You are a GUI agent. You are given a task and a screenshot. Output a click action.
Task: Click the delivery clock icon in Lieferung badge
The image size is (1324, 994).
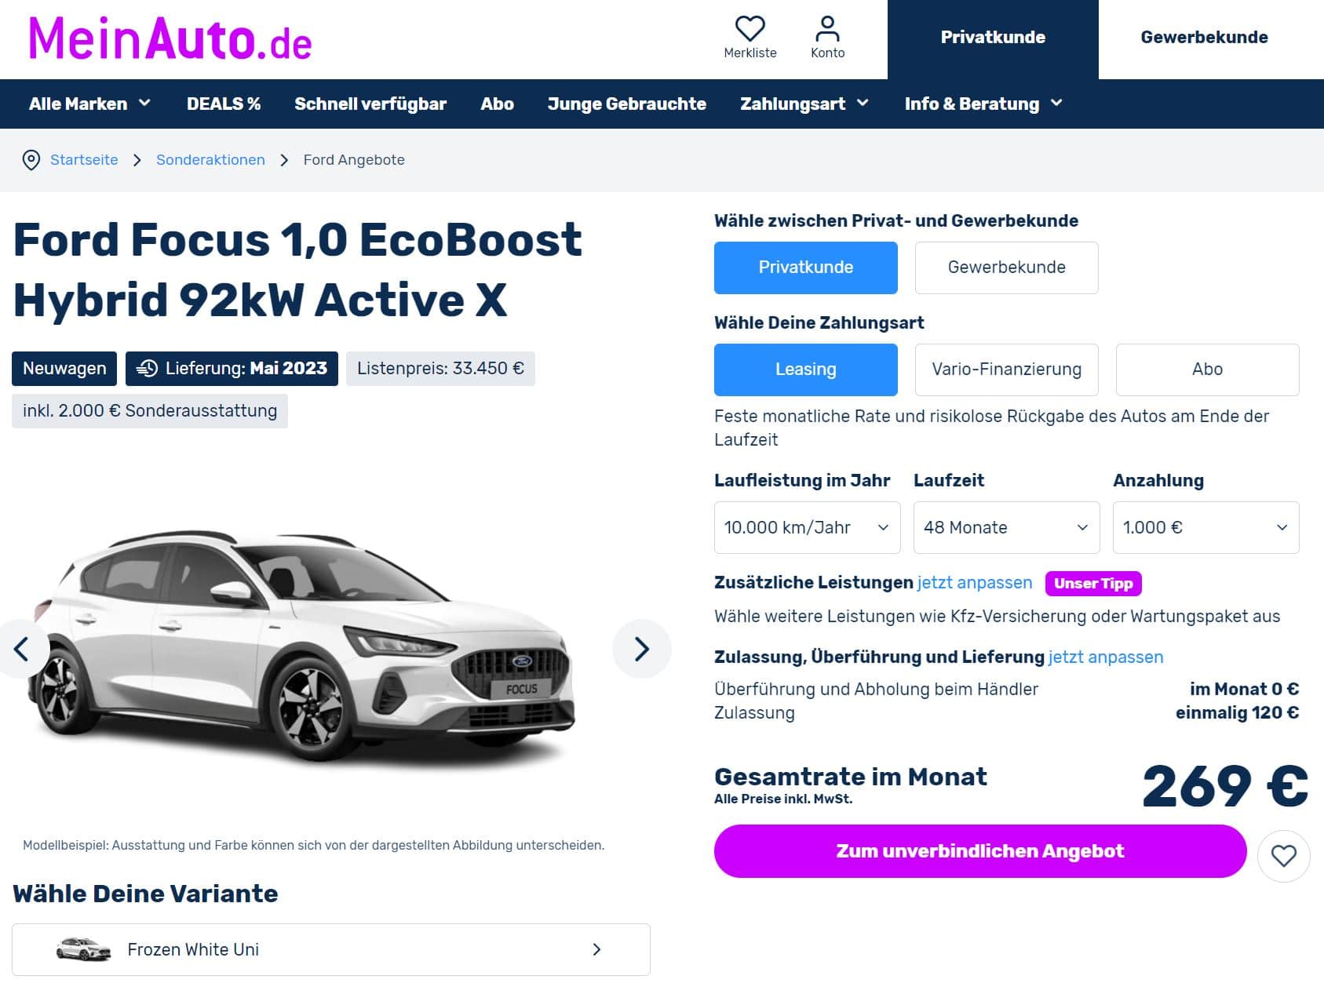point(147,368)
